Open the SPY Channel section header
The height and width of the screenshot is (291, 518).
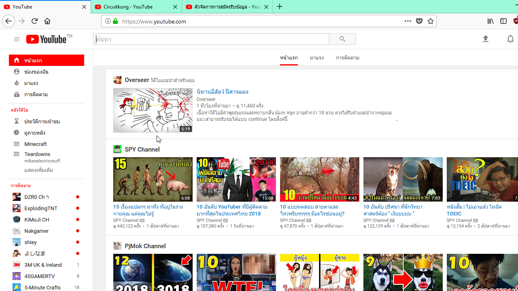coord(142,150)
